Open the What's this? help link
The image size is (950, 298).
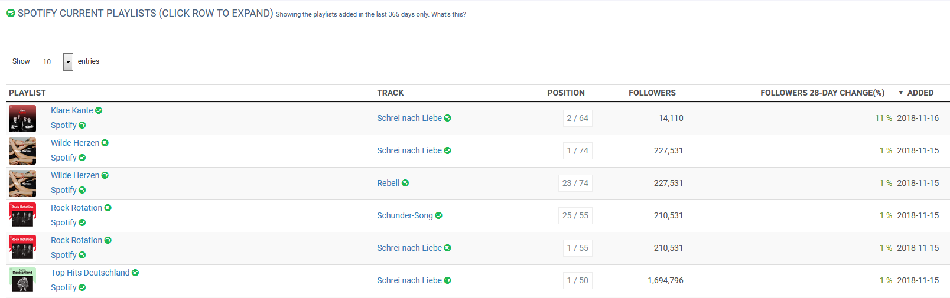(x=448, y=14)
